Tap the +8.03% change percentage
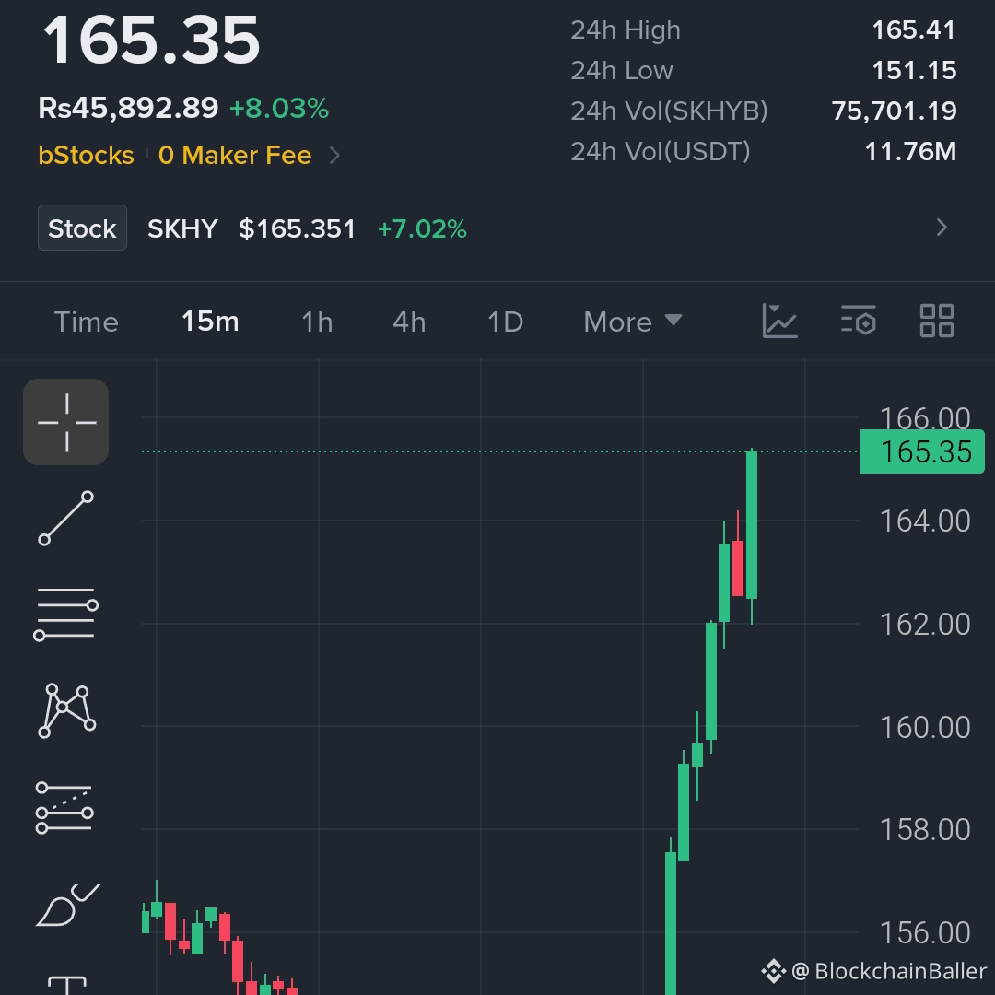Image resolution: width=995 pixels, height=995 pixels. [x=279, y=108]
